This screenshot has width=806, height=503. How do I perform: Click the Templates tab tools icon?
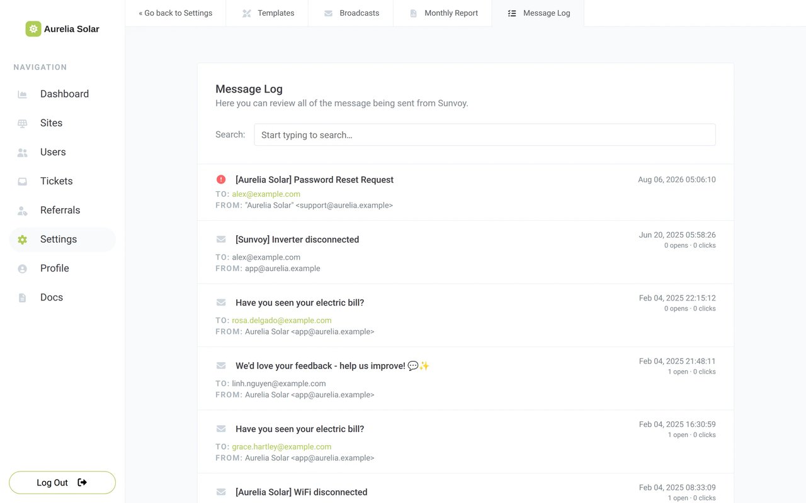coord(247,13)
